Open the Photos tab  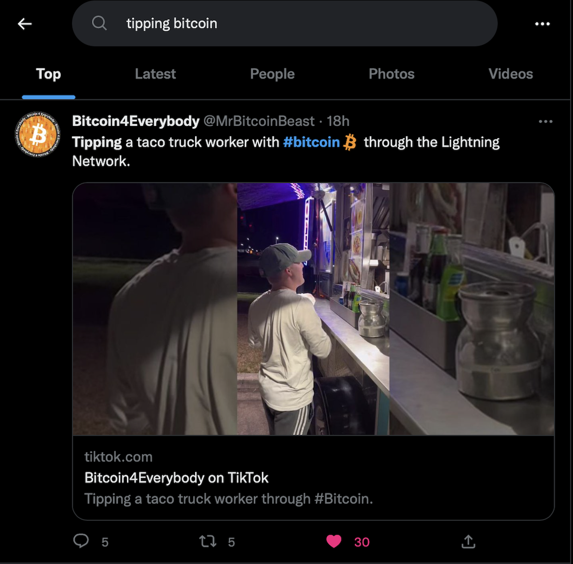(x=391, y=74)
